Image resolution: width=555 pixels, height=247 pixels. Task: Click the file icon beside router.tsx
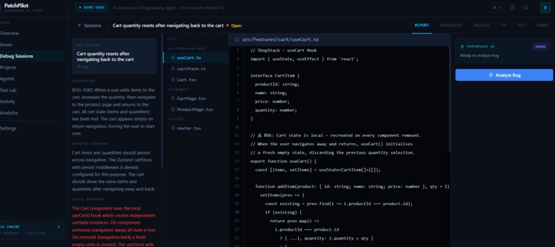173,128
